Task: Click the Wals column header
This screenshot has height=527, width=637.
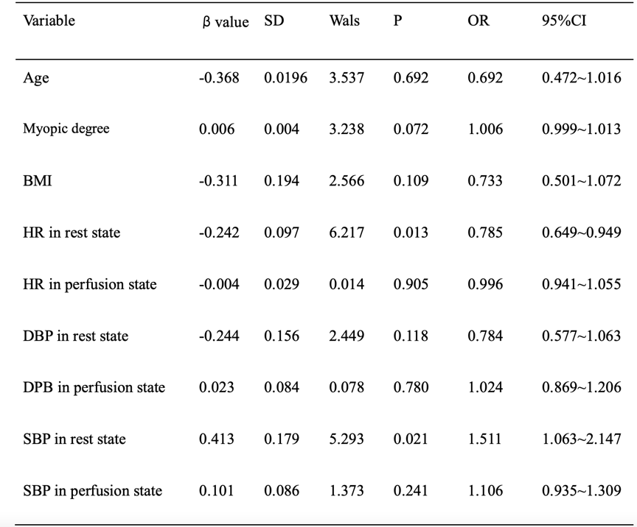Action: pyautogui.click(x=344, y=21)
